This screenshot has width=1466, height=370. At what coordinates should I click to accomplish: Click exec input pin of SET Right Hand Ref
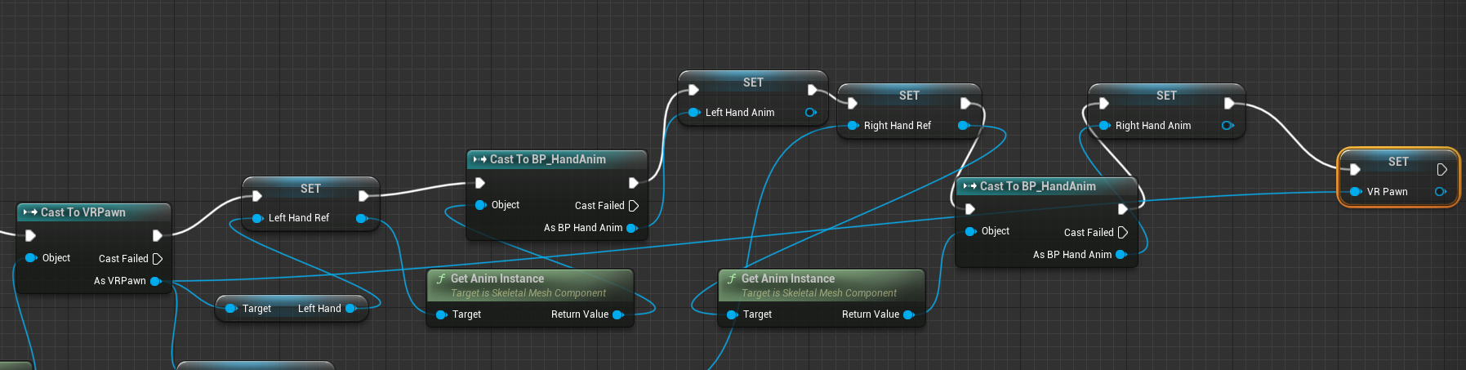coord(852,103)
